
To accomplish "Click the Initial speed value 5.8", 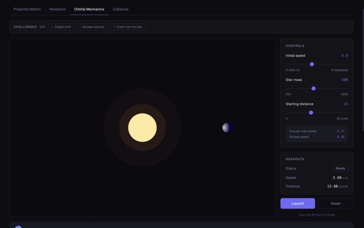I will coord(345,56).
